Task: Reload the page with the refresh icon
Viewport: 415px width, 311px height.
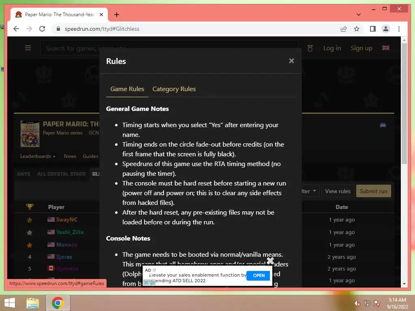Action: tap(42, 29)
